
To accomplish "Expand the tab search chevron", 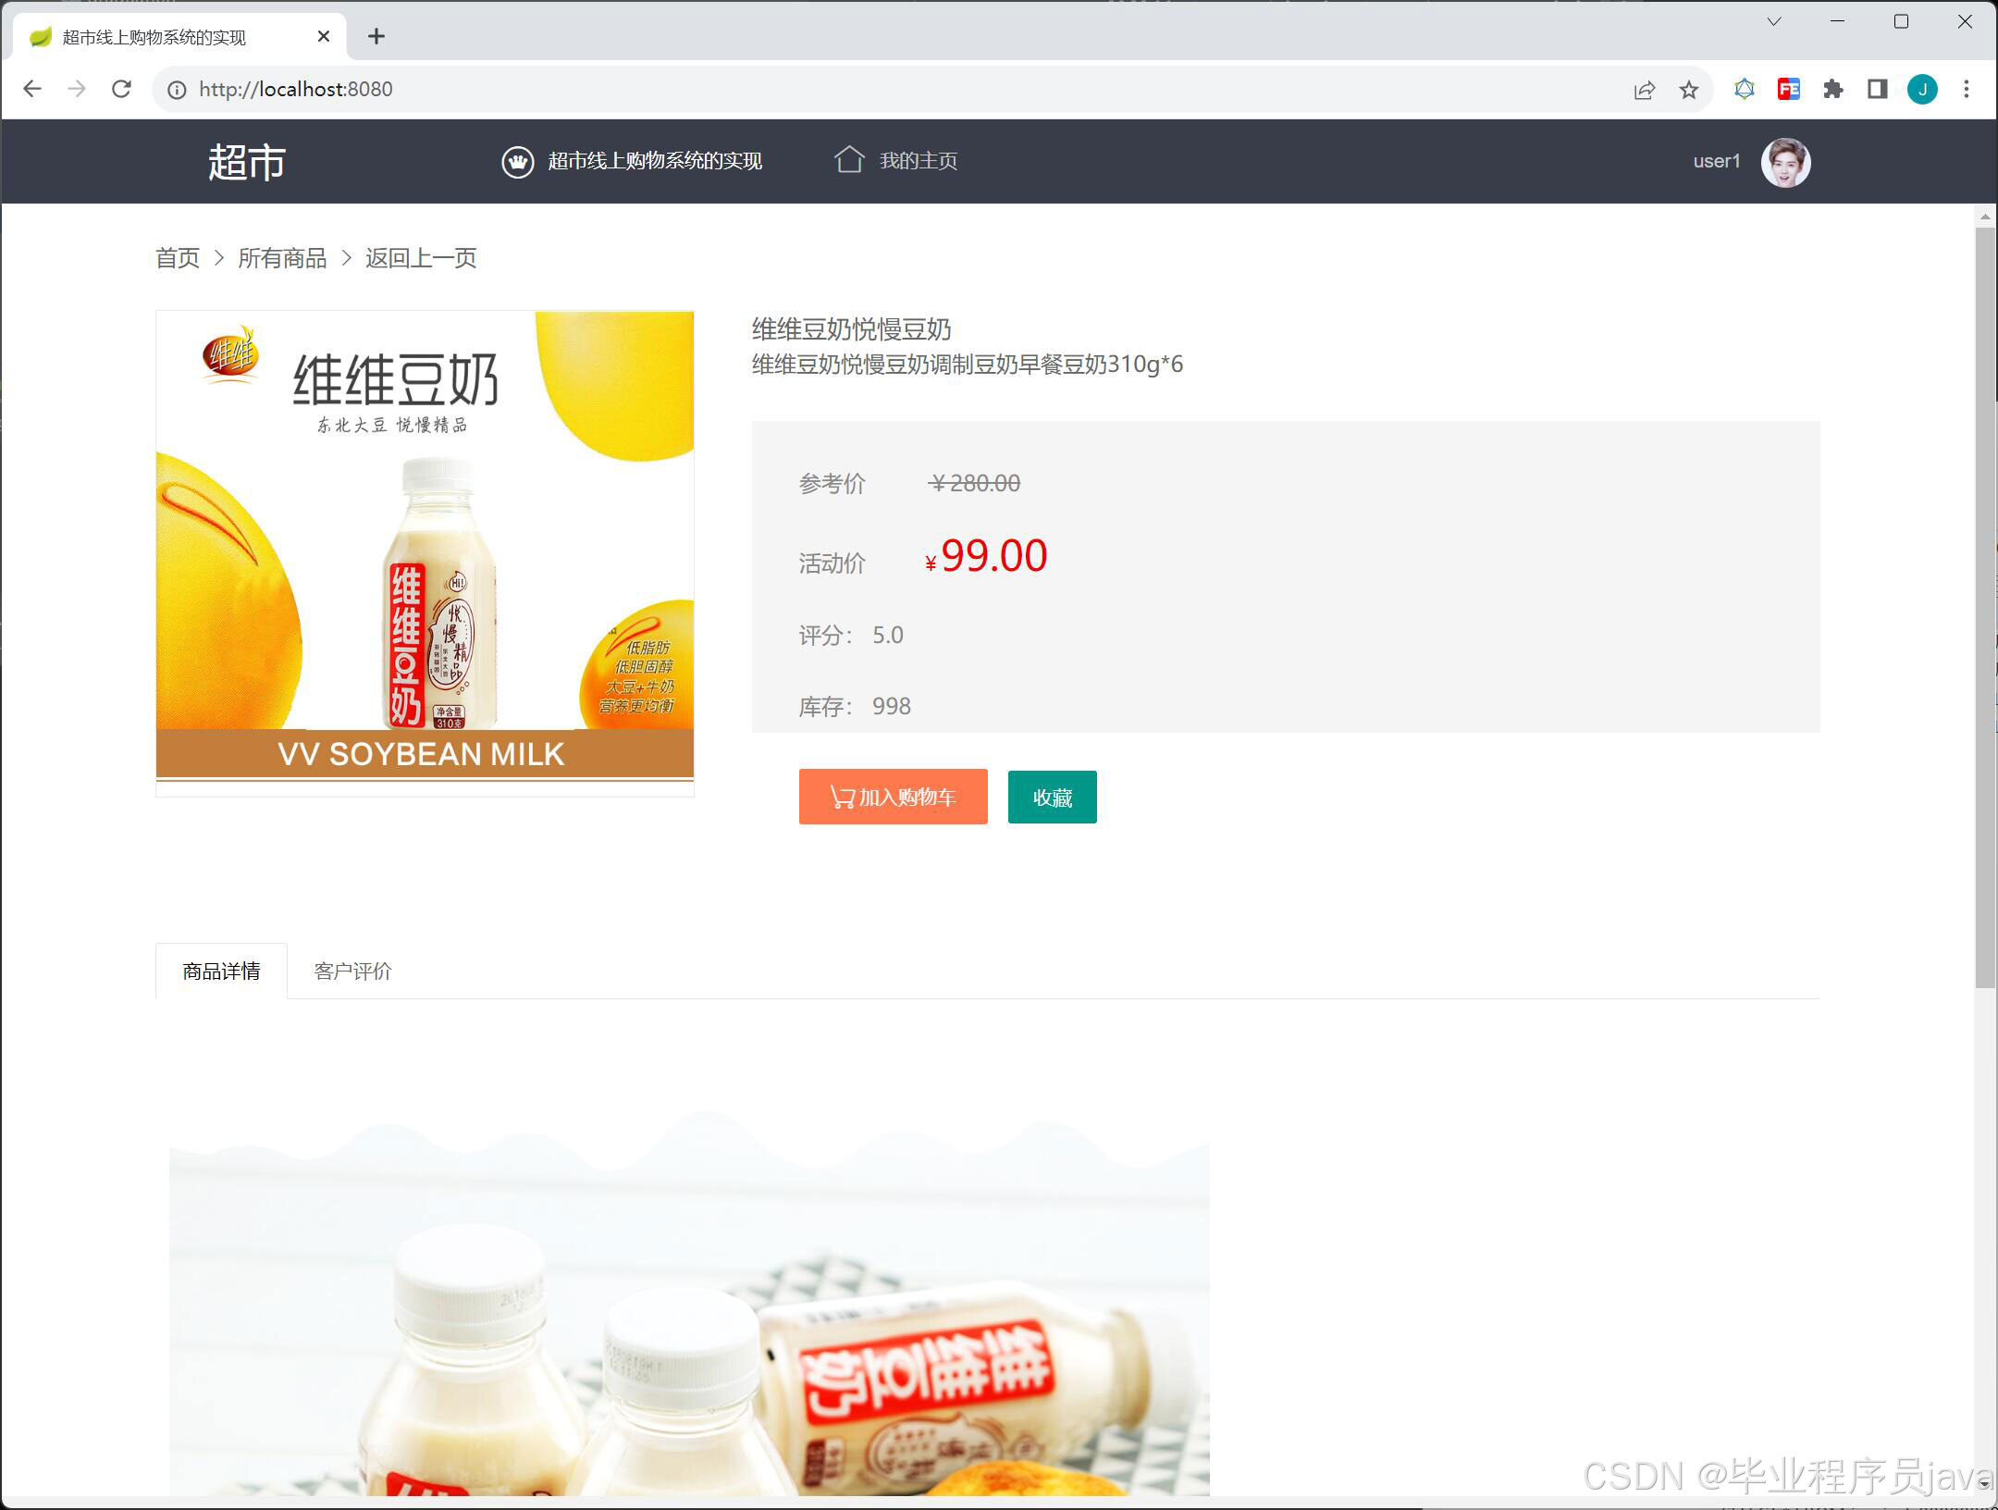I will point(1773,22).
